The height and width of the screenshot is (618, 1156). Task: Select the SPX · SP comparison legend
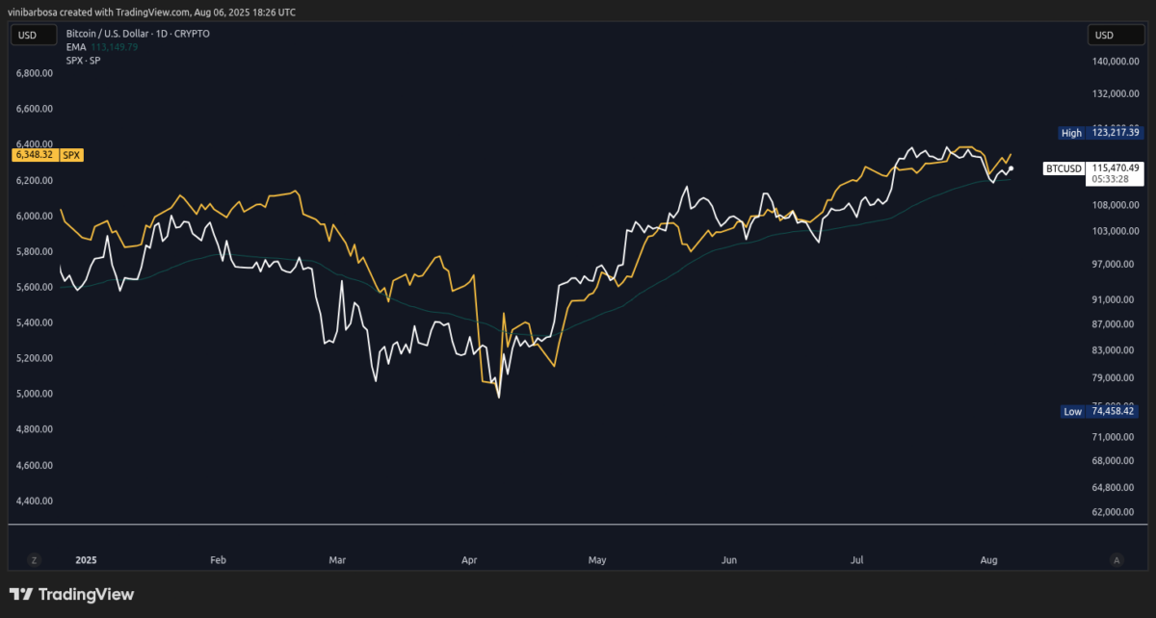pyautogui.click(x=83, y=60)
